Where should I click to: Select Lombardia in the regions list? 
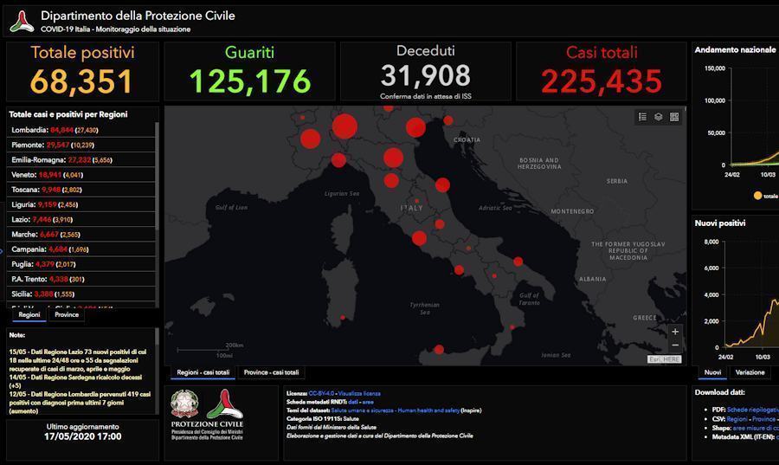point(30,130)
